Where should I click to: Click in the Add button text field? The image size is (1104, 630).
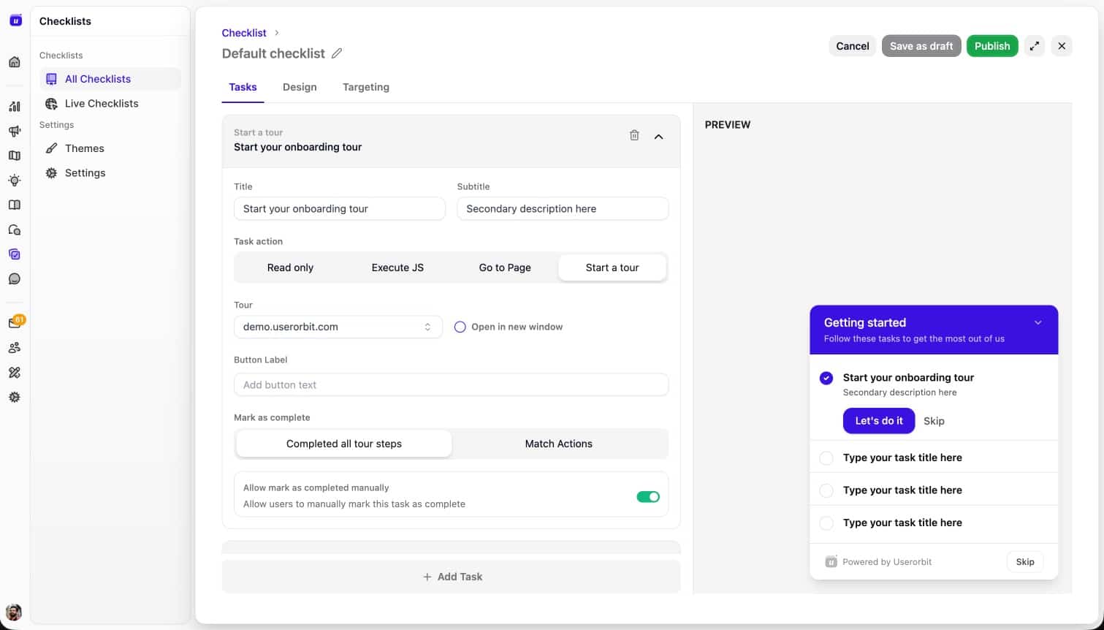(x=451, y=384)
